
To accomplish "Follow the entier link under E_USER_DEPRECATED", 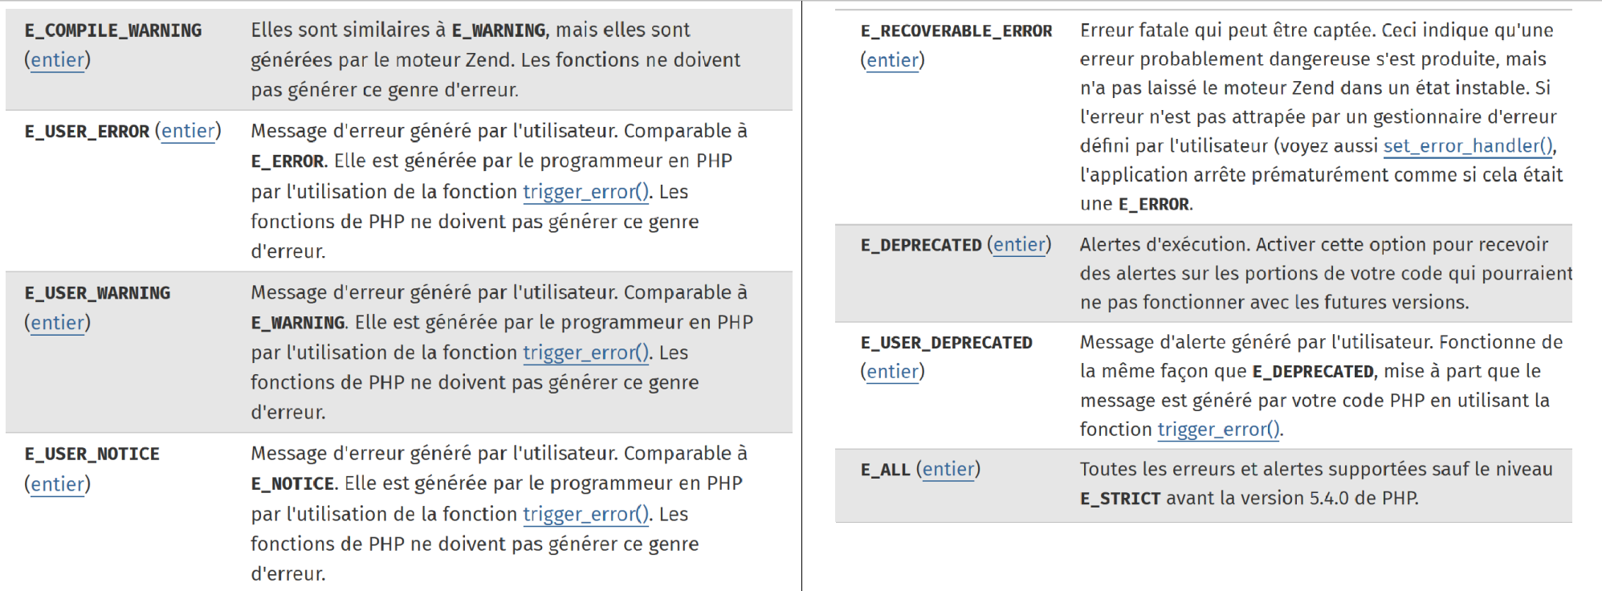I will (x=892, y=372).
